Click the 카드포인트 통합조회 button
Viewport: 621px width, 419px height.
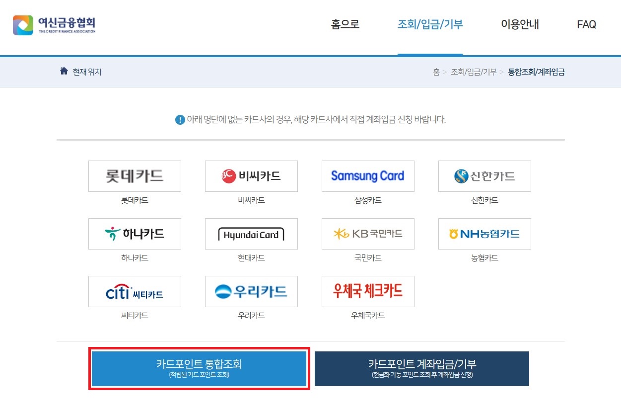(199, 369)
